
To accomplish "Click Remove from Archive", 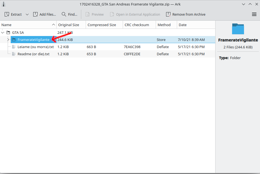I will pyautogui.click(x=186, y=15).
